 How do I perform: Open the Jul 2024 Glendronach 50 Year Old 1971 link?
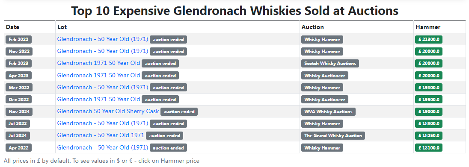coord(101,135)
